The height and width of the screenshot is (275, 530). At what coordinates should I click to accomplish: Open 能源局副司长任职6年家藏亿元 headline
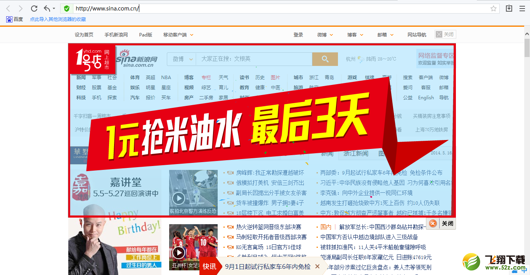click(376, 257)
